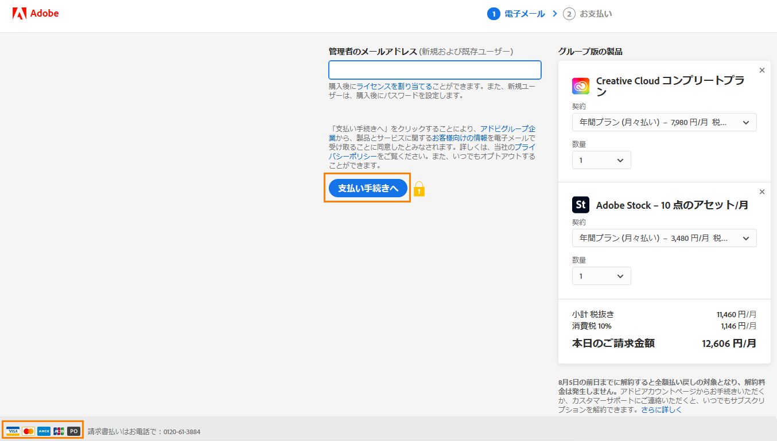Click the AMEX card icon
Viewport: 777px width, 441px height.
pos(44,431)
